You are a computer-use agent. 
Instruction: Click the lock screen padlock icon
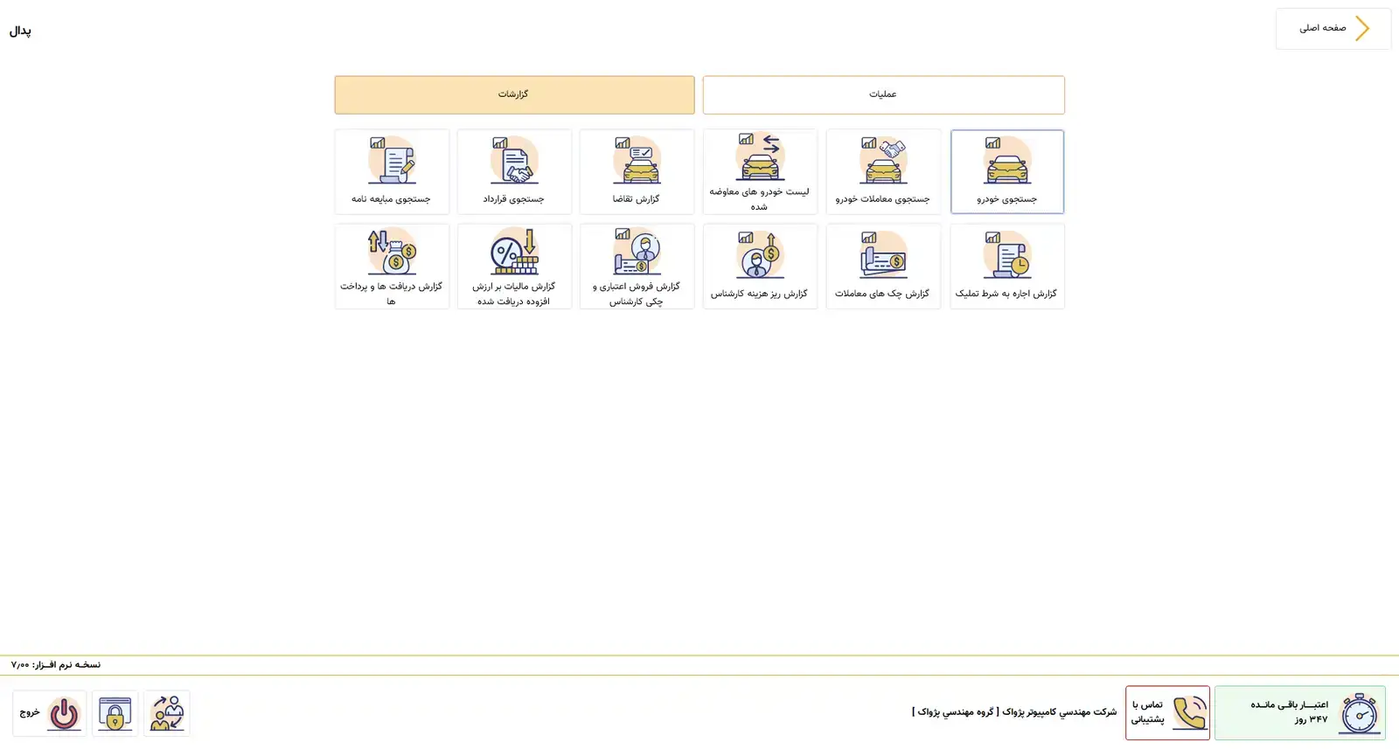115,713
